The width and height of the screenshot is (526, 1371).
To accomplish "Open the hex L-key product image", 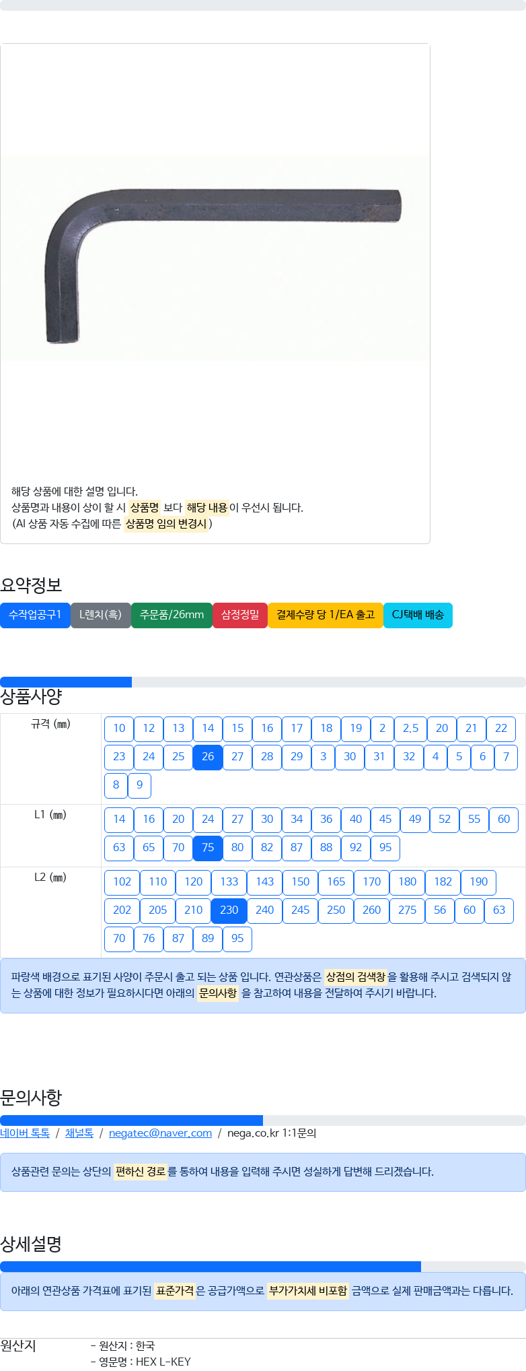I will [214, 259].
